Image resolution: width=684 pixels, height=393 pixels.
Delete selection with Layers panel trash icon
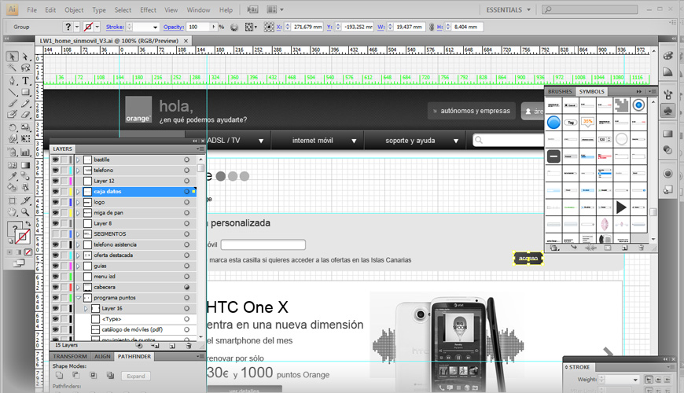189,346
